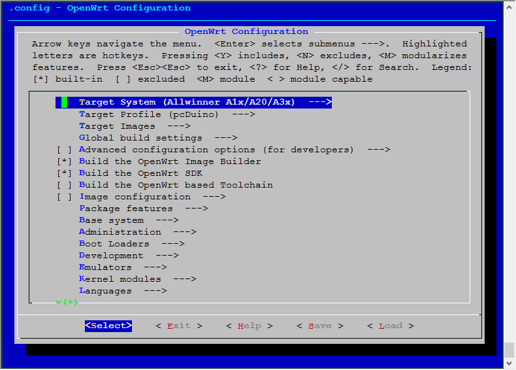Toggle Build the OpenWrt based Toolchain checkbox
This screenshot has width=516, height=370.
[x=64, y=185]
